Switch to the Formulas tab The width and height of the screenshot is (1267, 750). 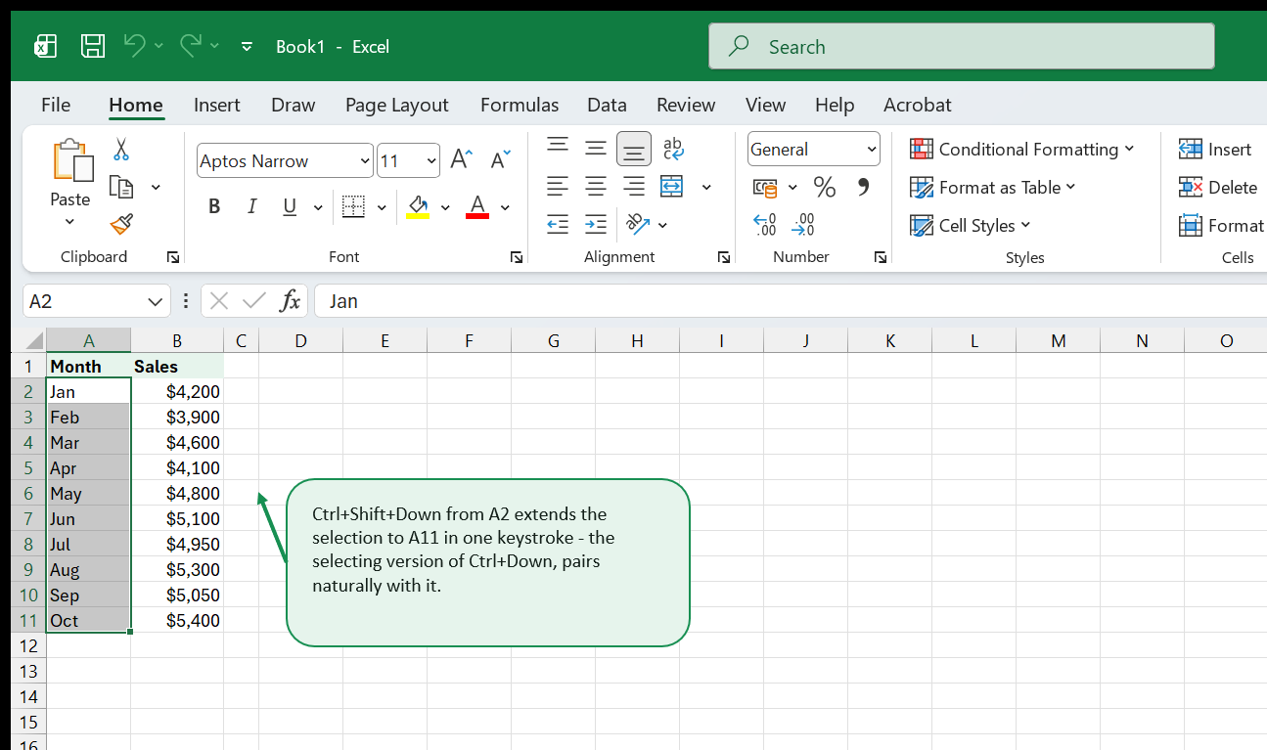[520, 105]
